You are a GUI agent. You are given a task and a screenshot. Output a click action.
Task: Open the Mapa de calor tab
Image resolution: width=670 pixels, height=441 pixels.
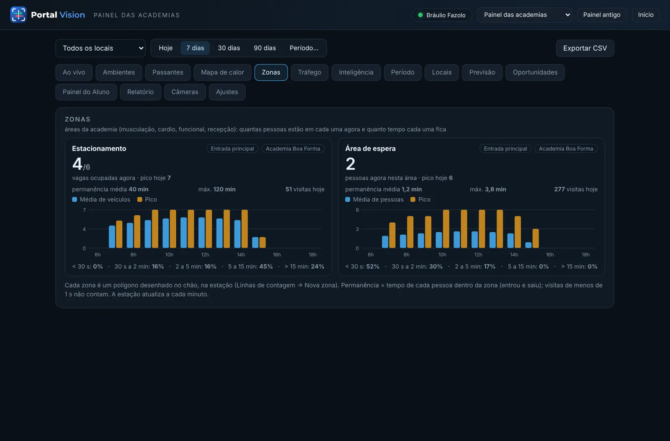pos(222,72)
